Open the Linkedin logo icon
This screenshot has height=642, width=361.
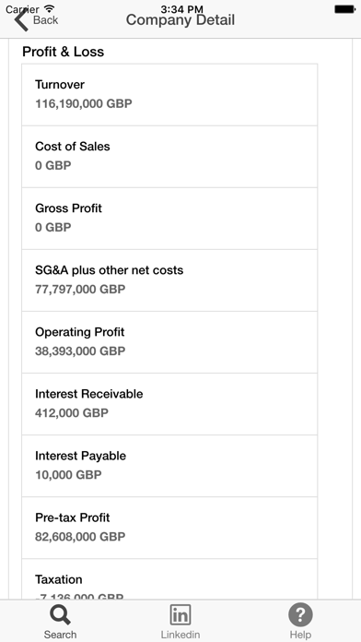coord(180,615)
